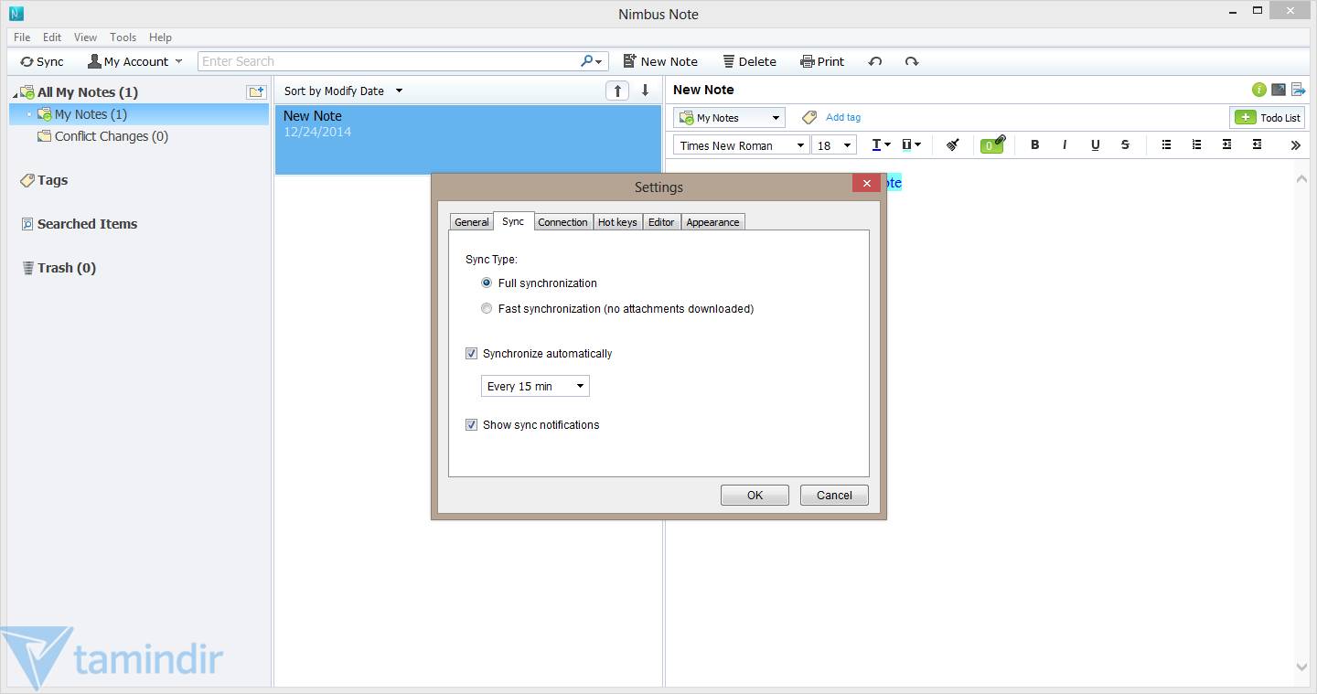
Task: Open the text color picker
Action: [881, 144]
